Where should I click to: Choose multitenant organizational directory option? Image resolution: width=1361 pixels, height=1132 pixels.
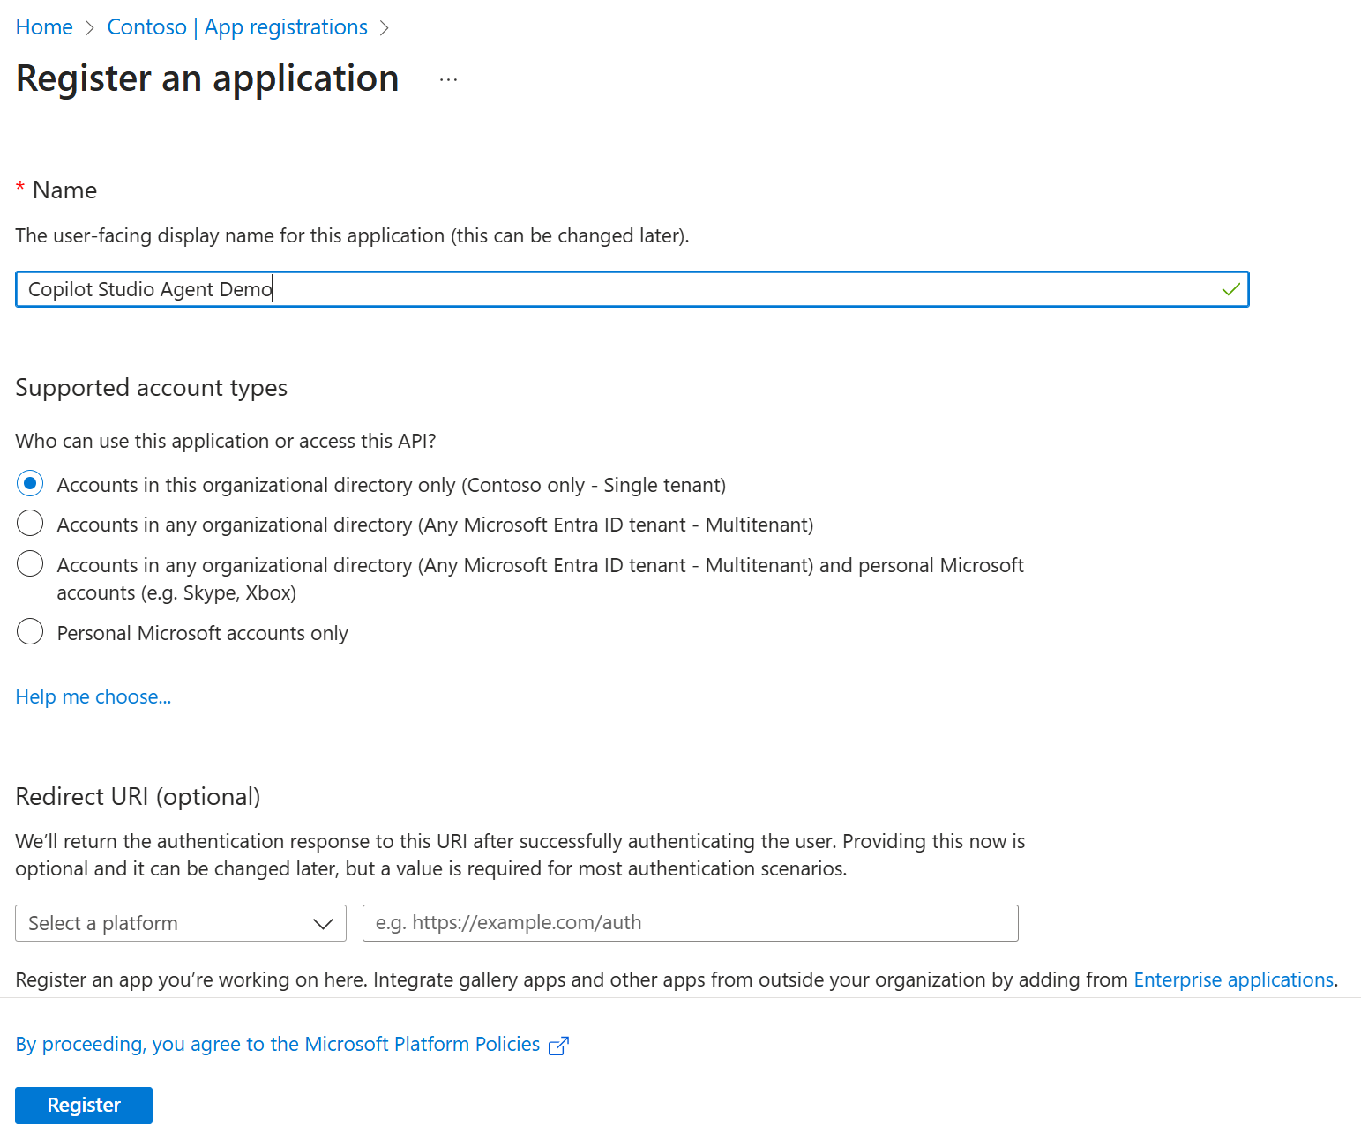pos(29,523)
